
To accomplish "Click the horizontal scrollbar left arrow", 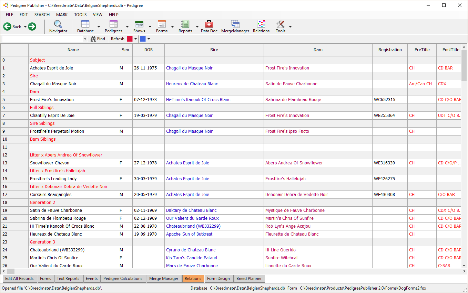I will click(4, 271).
